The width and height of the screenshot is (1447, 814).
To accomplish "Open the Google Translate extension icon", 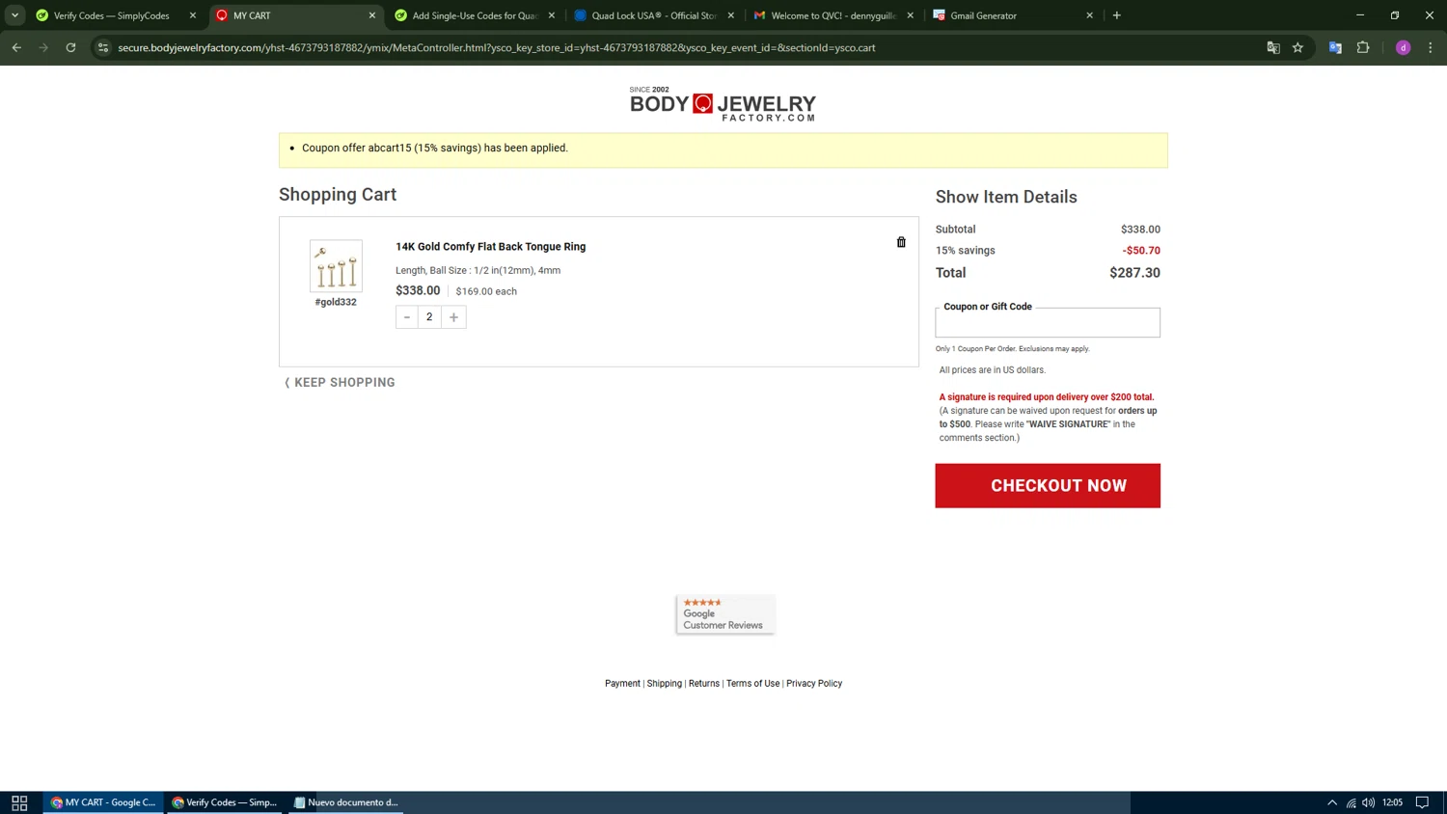I will point(1335,47).
